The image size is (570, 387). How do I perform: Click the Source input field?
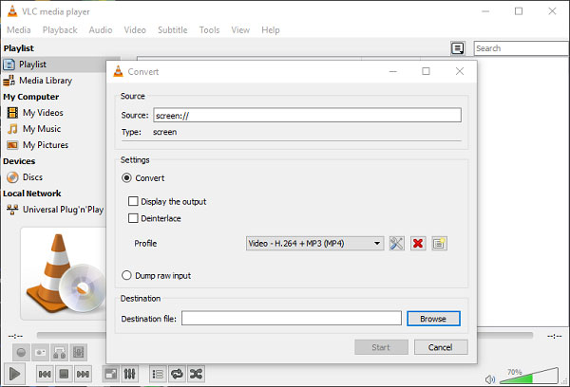tap(307, 115)
